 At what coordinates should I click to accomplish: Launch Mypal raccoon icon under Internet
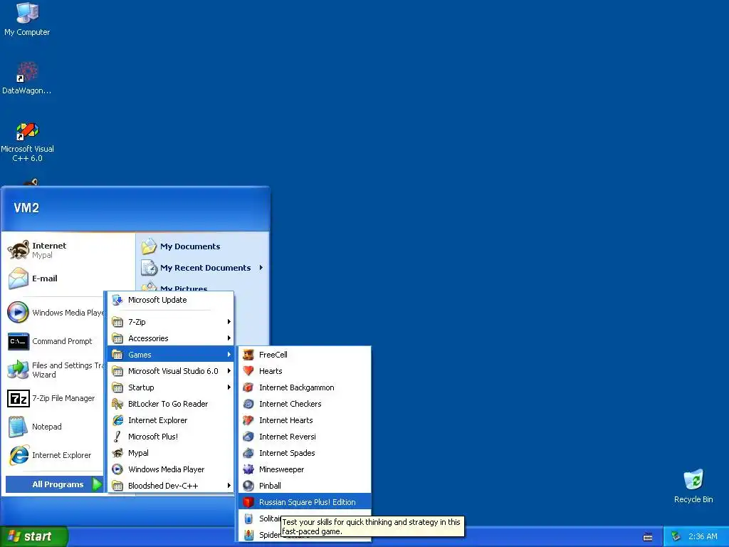(x=19, y=250)
